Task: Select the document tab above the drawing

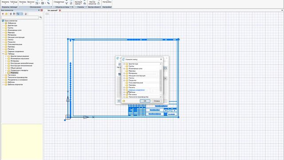Action: pyautogui.click(x=52, y=11)
